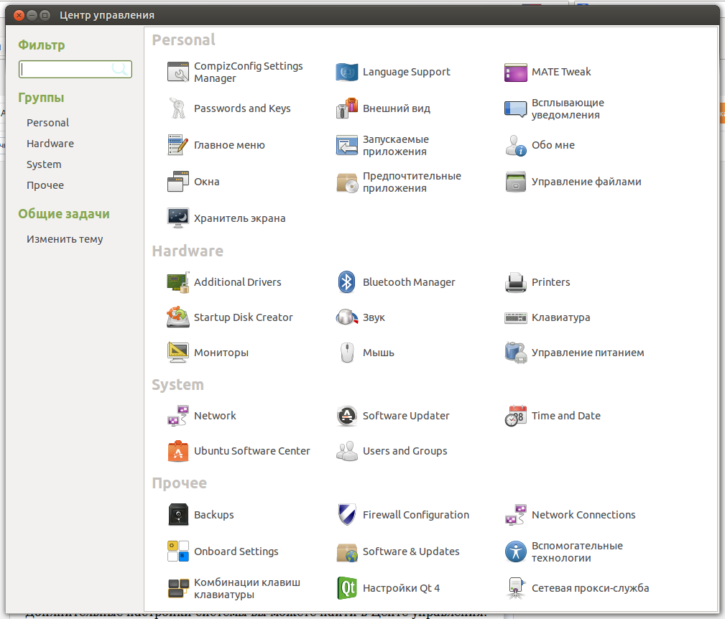This screenshot has width=725, height=619.
Task: Maximize the Центр управления window
Action: 45,15
